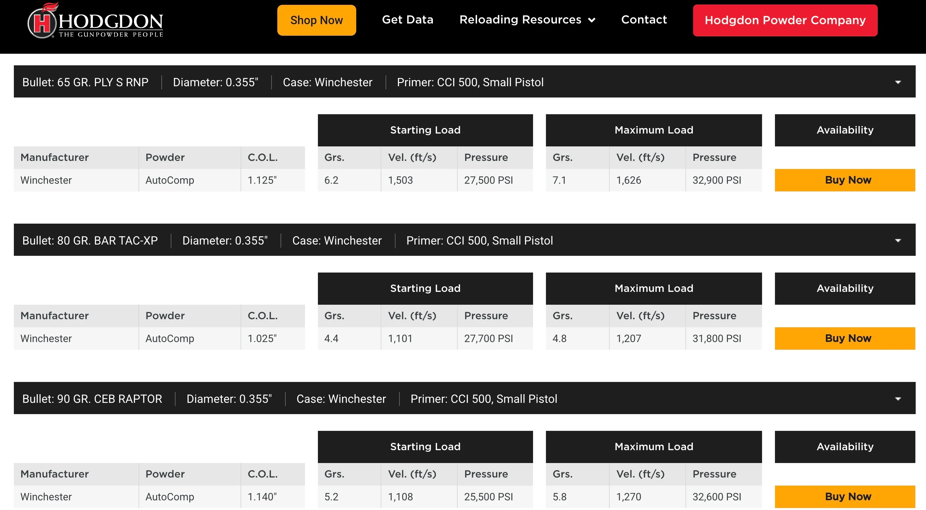The width and height of the screenshot is (926, 510).
Task: Click the Primer label in the 80 GR. header
Action: point(480,241)
